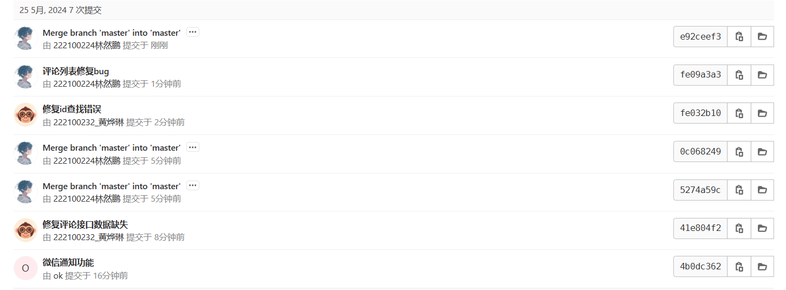Open author 222100232_黄烨琳 monkey avatar on fe032b10
The width and height of the screenshot is (786, 290).
point(25,115)
